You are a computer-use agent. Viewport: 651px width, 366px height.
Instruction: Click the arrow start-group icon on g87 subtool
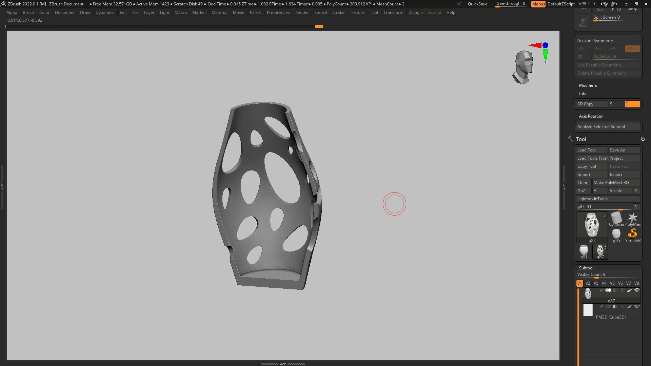[601, 290]
